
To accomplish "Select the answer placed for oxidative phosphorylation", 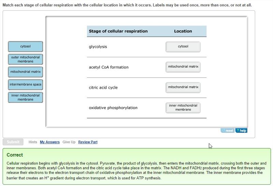I will 183,108.
